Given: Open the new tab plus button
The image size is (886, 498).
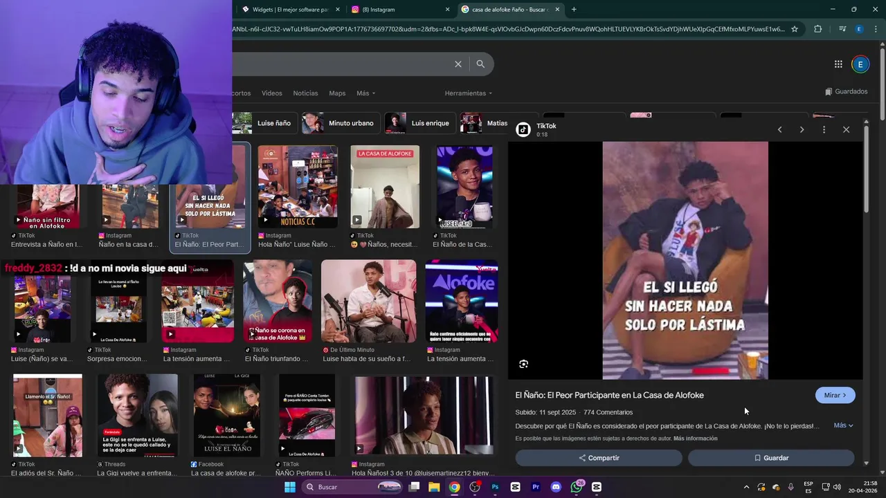Looking at the screenshot, I should [x=574, y=10].
